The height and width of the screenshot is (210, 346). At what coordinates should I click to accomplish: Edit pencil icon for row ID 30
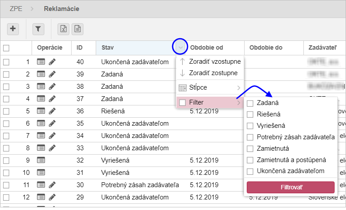pyautogui.click(x=52, y=185)
